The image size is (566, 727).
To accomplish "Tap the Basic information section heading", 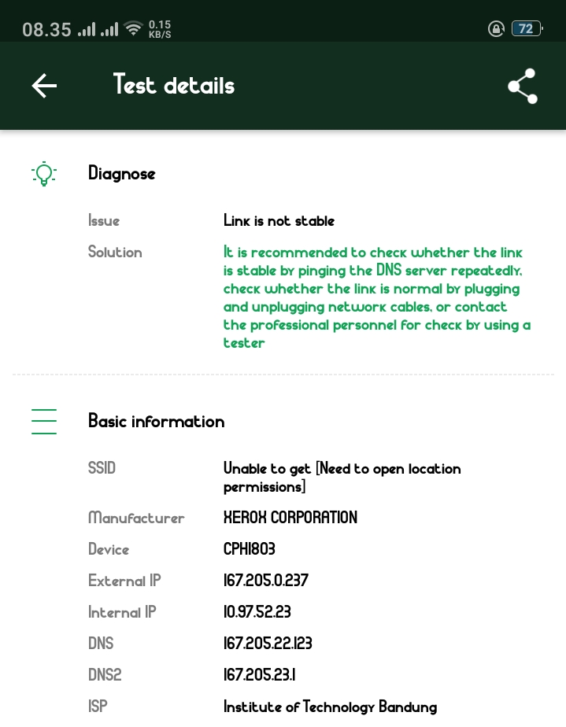I will [156, 421].
